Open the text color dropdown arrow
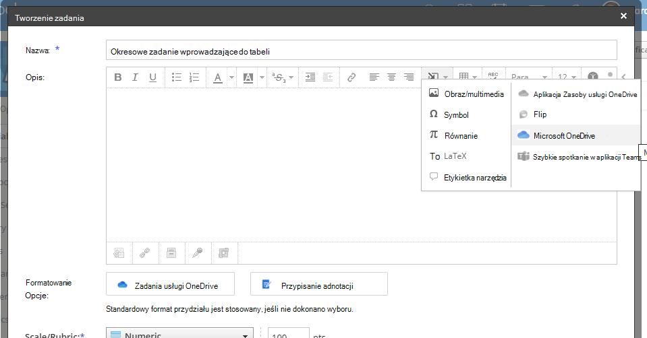The height and width of the screenshot is (338, 647). click(x=231, y=77)
